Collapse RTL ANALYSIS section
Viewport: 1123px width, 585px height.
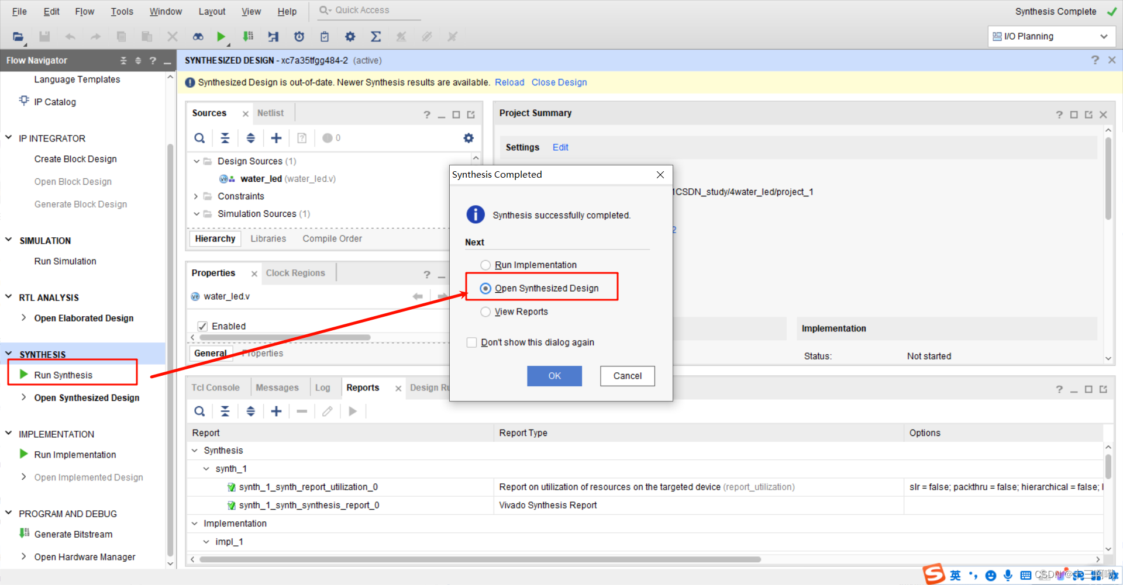click(x=8, y=297)
